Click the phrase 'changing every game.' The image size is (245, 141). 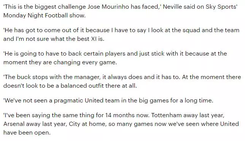click(x=85, y=62)
